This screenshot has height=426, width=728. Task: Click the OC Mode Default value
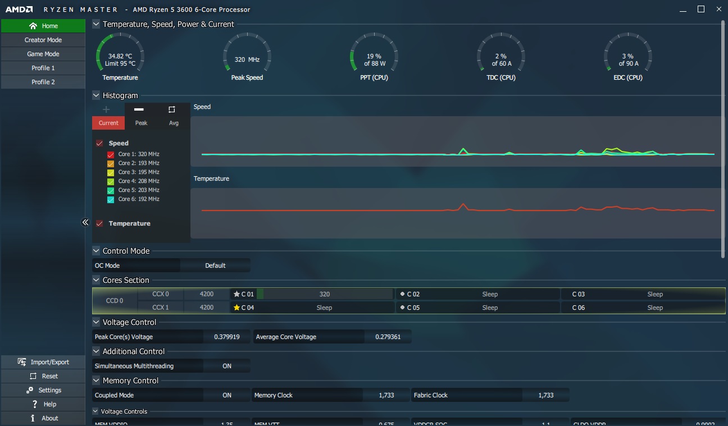(x=215, y=265)
